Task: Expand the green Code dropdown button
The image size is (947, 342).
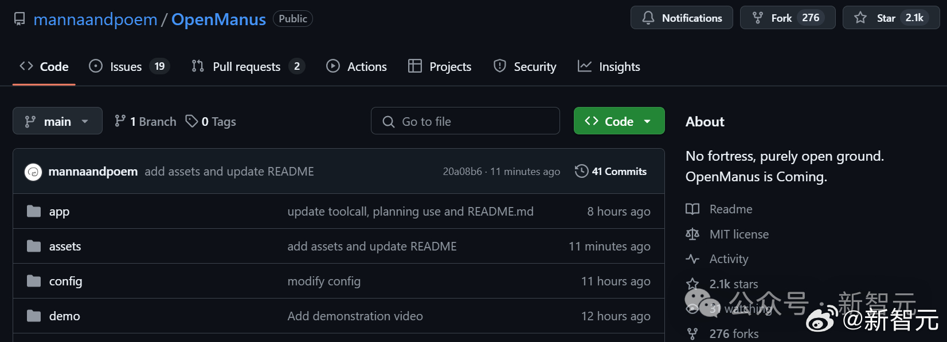Action: pyautogui.click(x=619, y=121)
